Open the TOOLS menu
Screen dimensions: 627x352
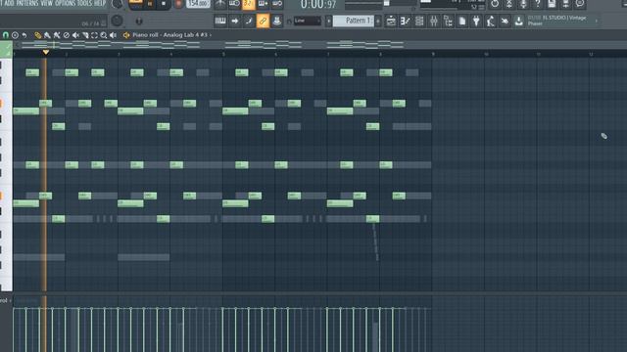[84, 3]
